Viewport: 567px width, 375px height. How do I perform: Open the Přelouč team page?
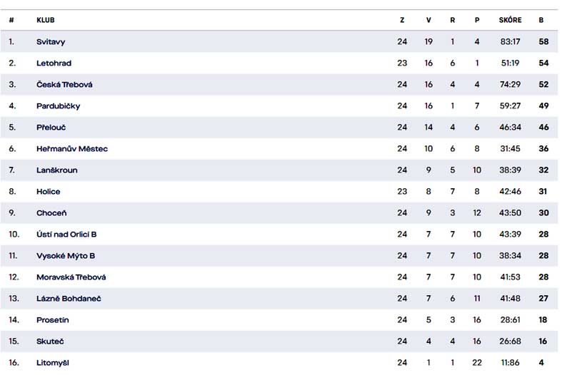(51, 128)
